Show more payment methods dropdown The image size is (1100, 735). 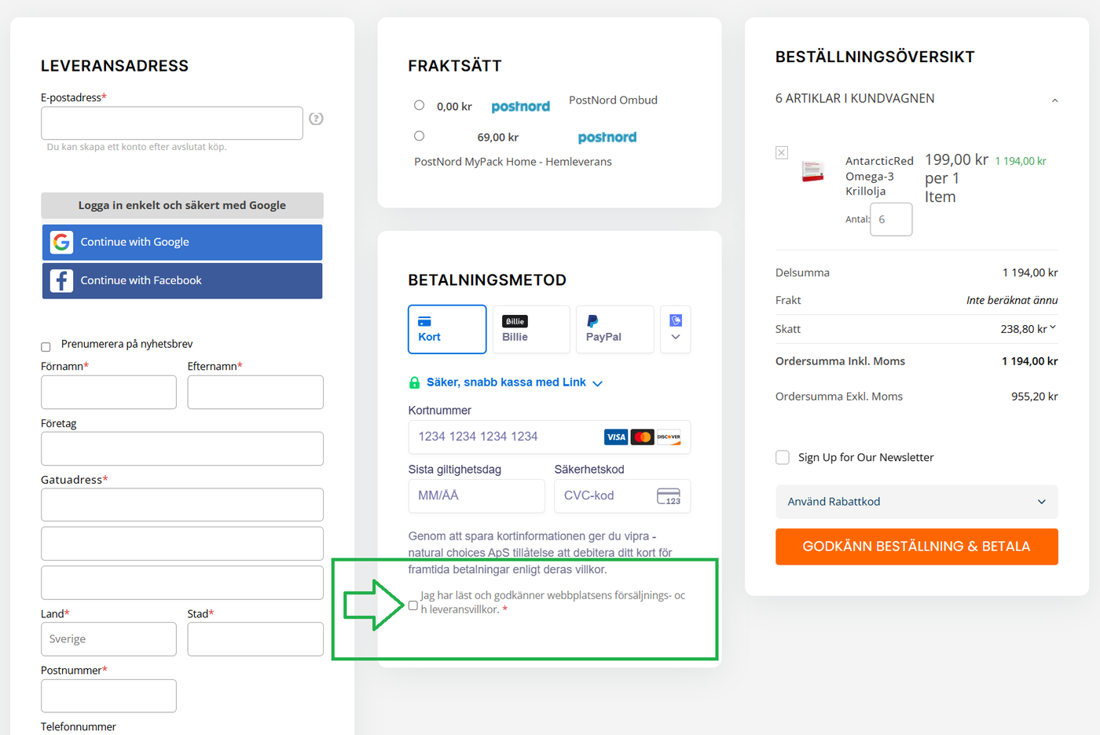pos(675,330)
